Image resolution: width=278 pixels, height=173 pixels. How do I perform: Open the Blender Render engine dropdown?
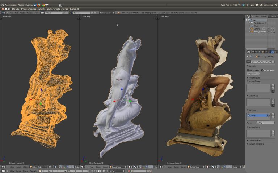(107, 13)
